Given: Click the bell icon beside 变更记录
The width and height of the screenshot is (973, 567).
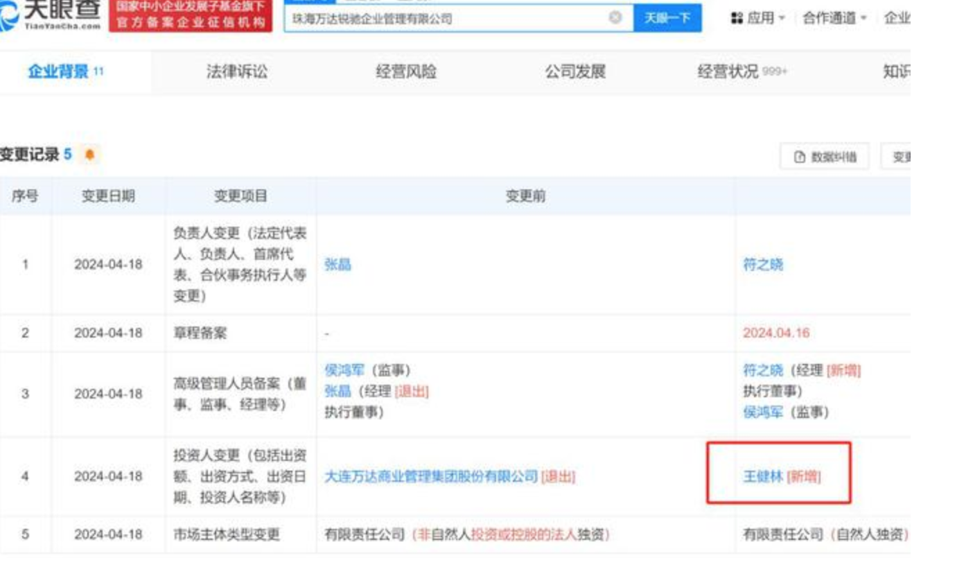Looking at the screenshot, I should click(89, 155).
